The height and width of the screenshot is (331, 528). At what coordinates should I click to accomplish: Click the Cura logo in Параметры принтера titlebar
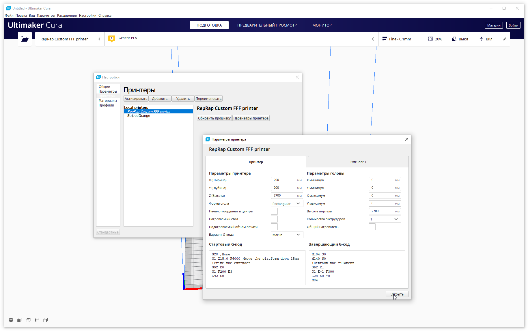click(x=208, y=139)
